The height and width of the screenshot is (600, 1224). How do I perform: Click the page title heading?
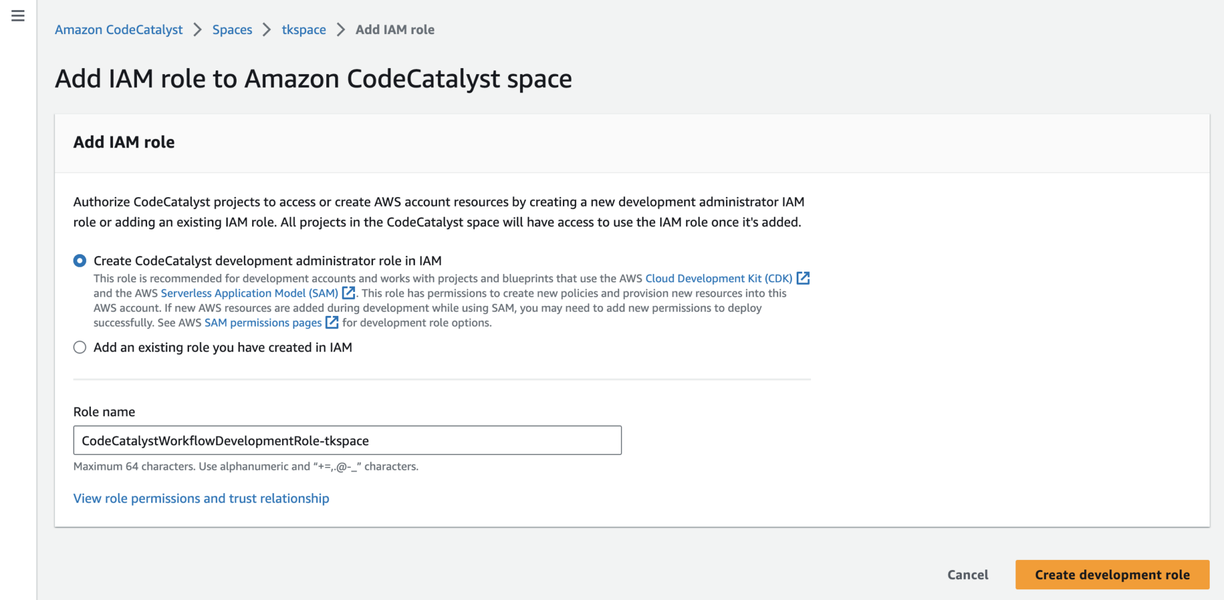[x=313, y=78]
